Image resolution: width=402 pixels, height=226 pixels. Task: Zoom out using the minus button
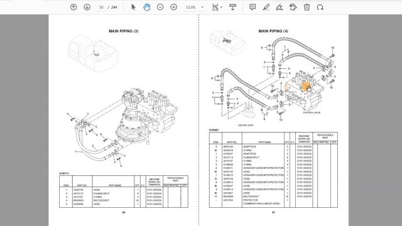click(x=160, y=7)
